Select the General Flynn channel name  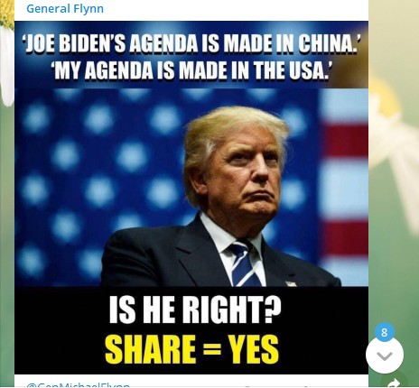point(65,8)
